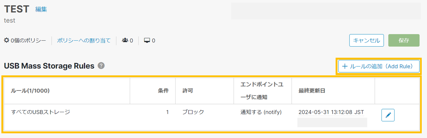Click the help question mark beside USB Mass Storage Rules

click(101, 66)
